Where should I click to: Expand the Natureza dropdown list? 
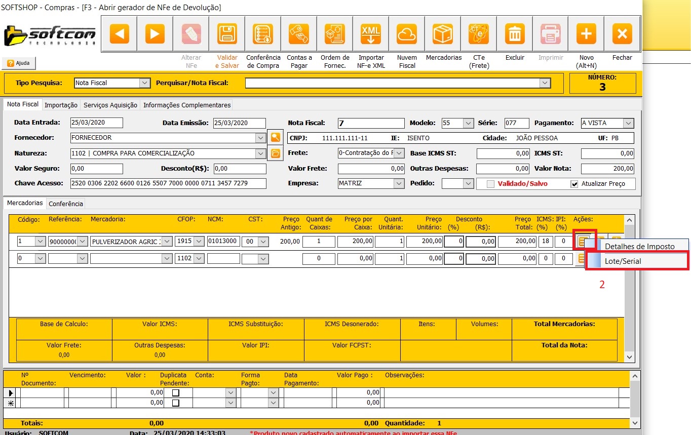pyautogui.click(x=260, y=153)
